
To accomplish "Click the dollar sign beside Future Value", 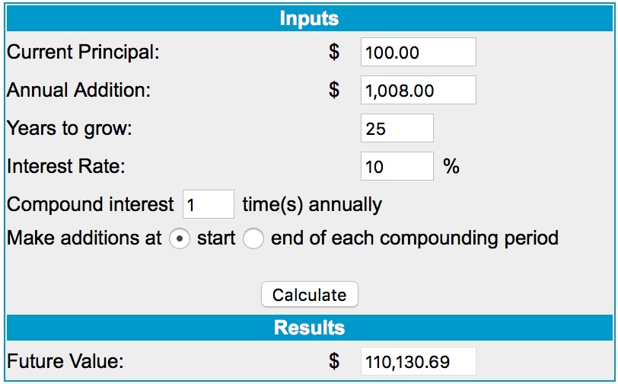I will [x=333, y=361].
